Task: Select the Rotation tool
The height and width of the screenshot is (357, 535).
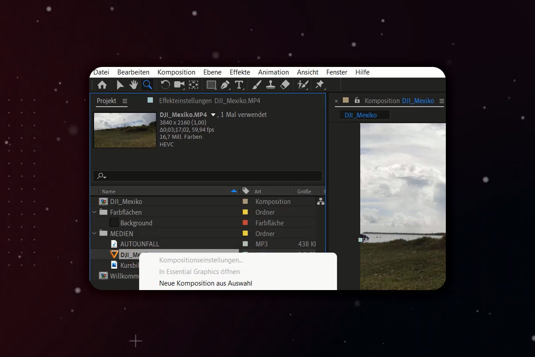Action: click(x=165, y=85)
